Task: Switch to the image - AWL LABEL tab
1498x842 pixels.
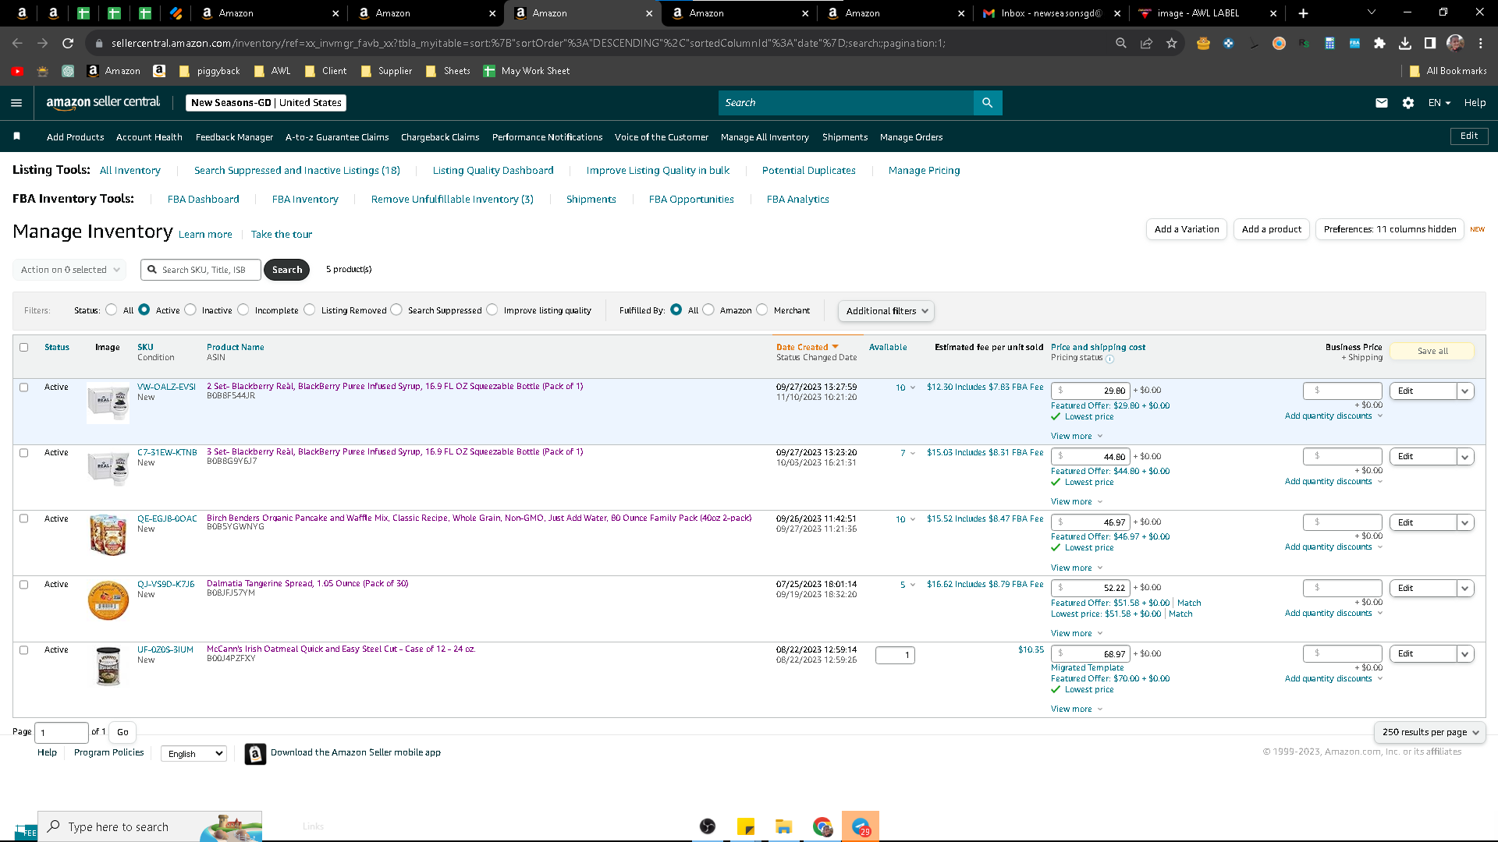Action: pyautogui.click(x=1208, y=13)
